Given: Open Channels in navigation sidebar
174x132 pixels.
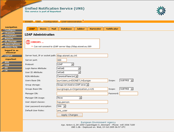Looking at the screenshot, I should pyautogui.click(x=12, y=33).
